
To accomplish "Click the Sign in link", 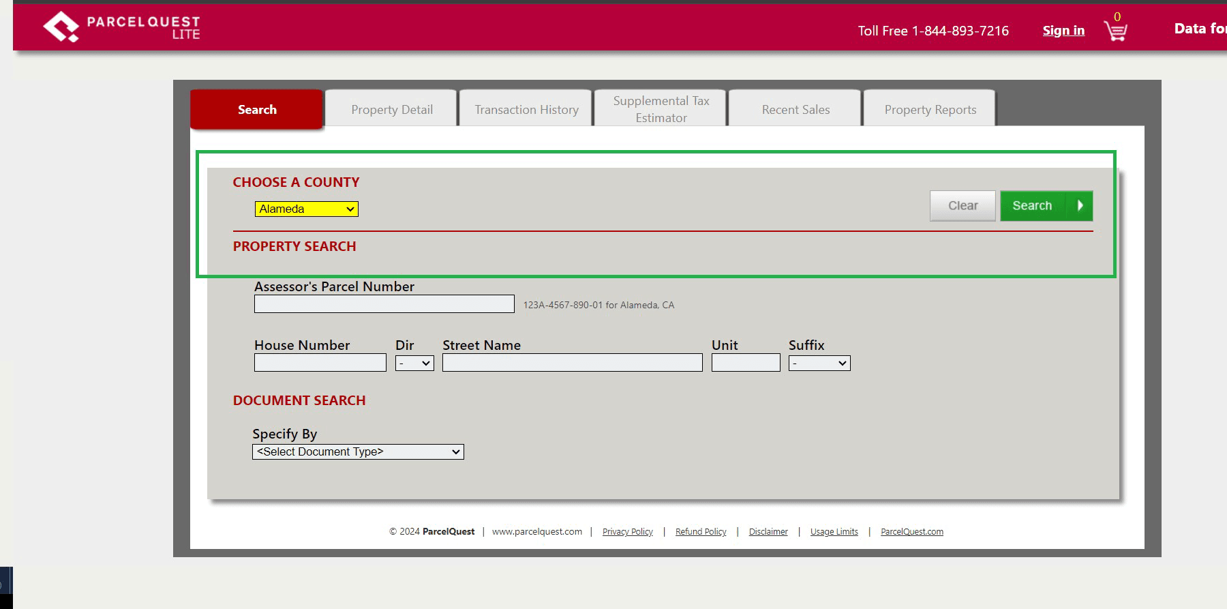I will point(1063,31).
